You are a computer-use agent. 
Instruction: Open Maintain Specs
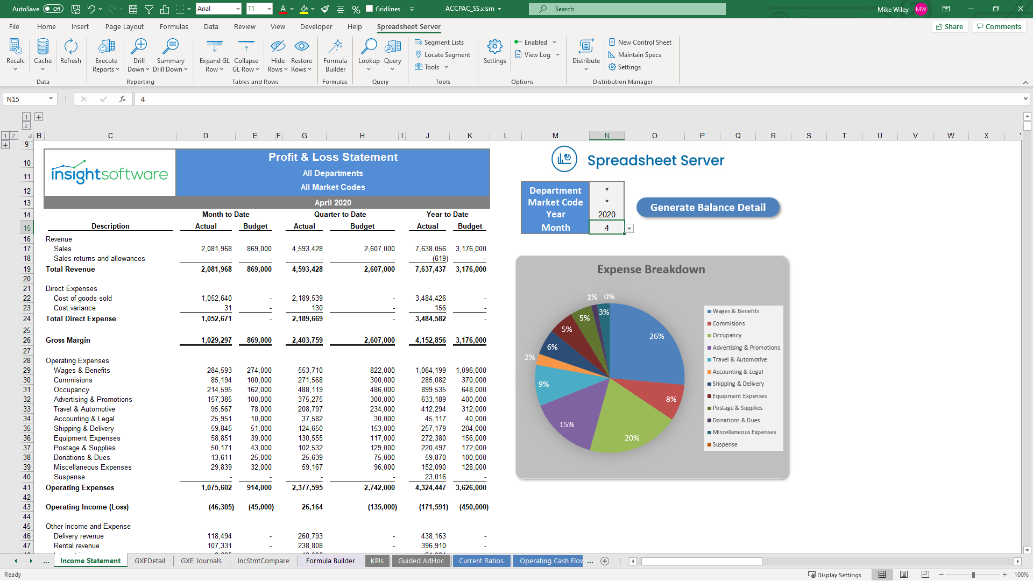[635, 55]
